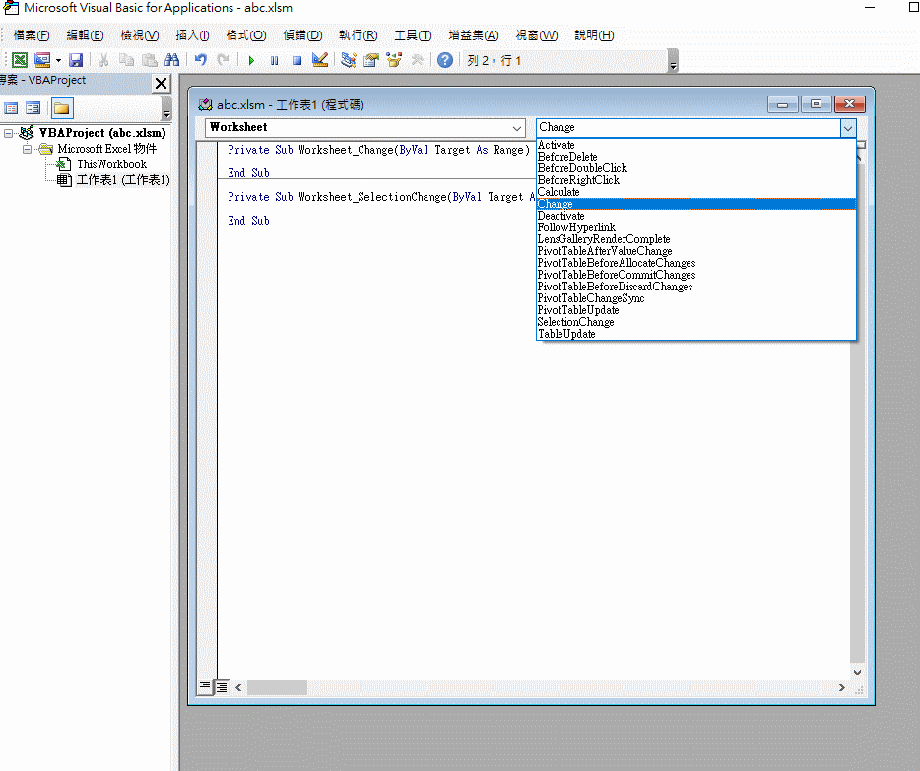The image size is (920, 771).
Task: Click the Copy toolbar icon
Action: [127, 60]
